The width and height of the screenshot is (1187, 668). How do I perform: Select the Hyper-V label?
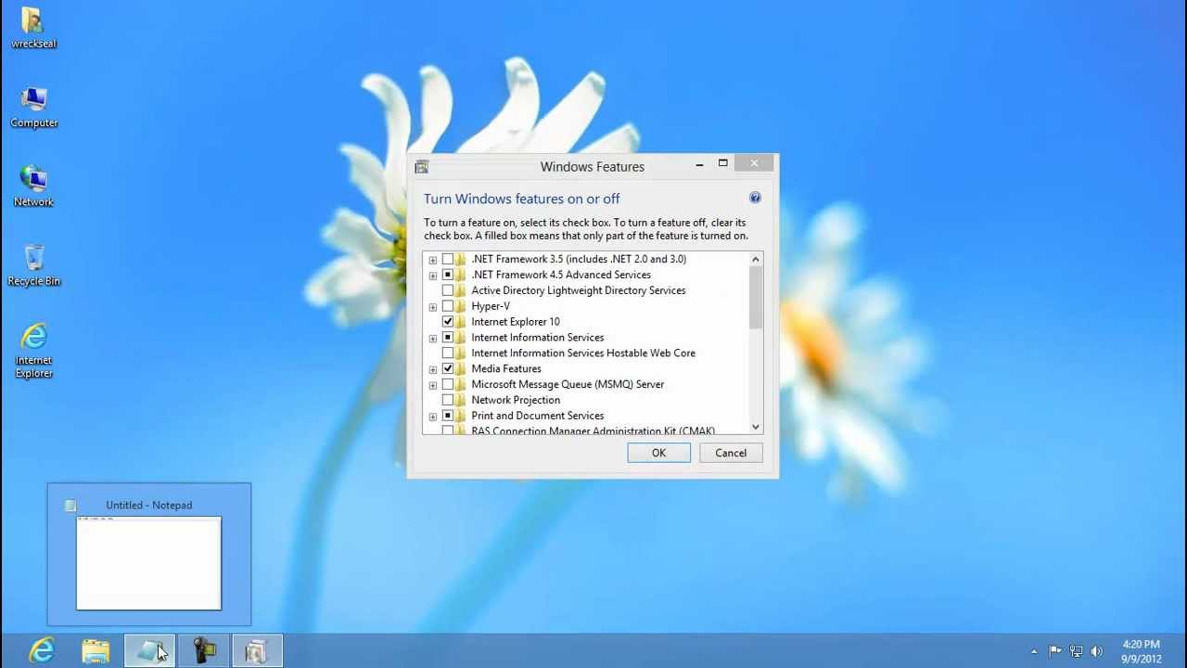pos(491,306)
